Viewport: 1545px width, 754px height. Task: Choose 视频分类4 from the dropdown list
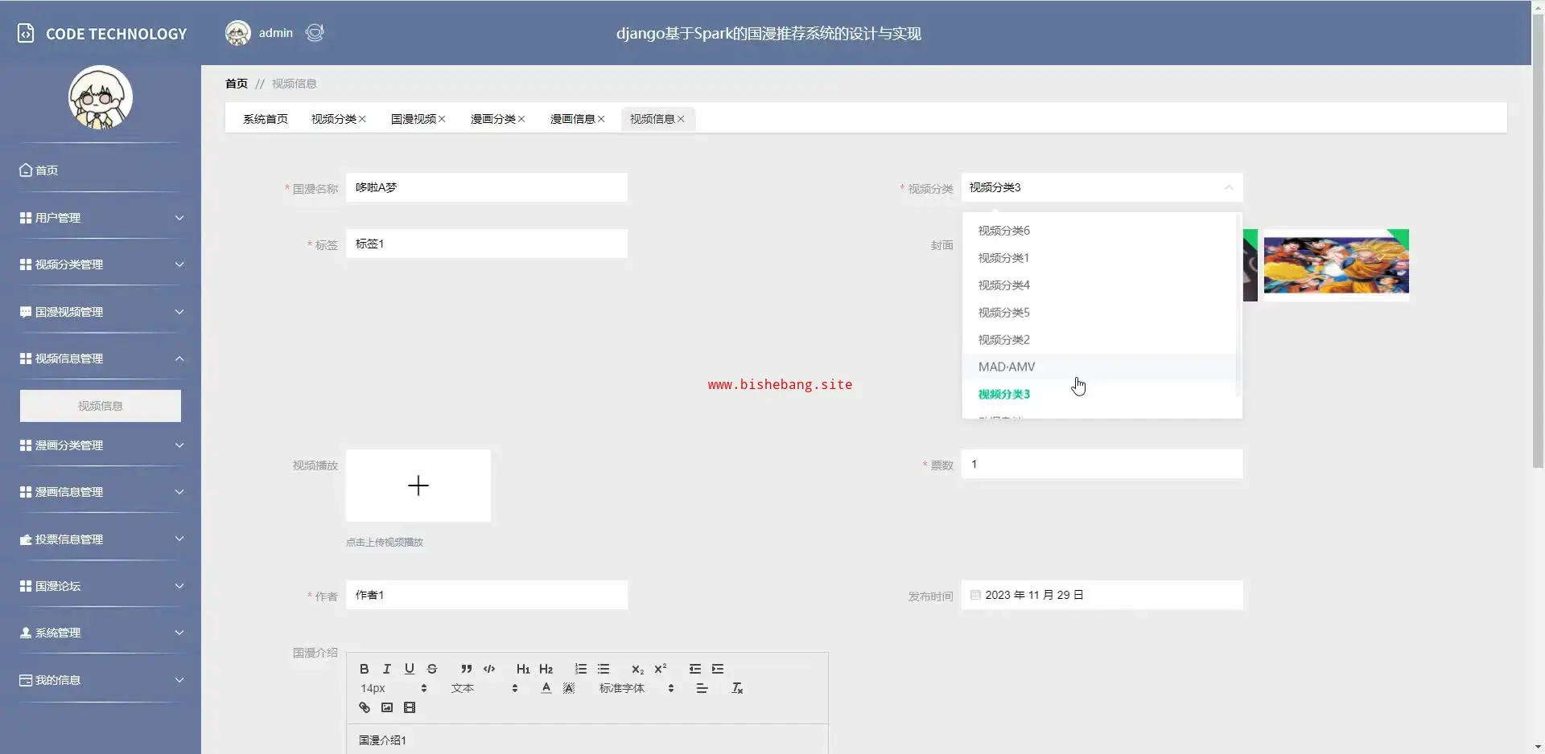point(1099,285)
